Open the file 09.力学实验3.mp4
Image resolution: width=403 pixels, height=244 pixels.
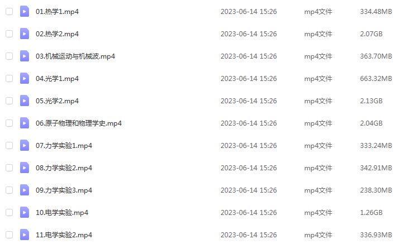click(64, 190)
